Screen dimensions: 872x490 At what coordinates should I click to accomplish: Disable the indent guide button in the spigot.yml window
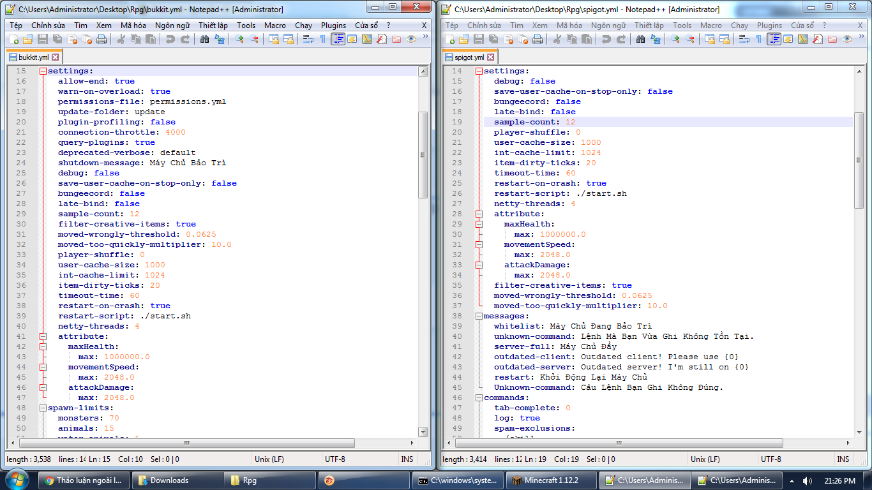click(x=774, y=40)
